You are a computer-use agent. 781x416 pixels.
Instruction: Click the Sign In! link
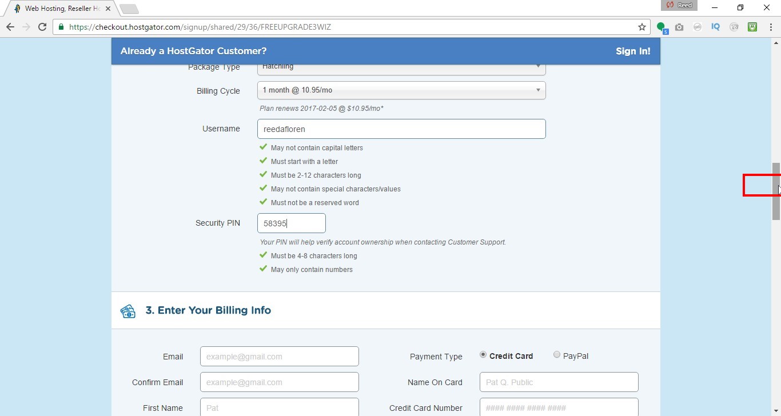633,51
